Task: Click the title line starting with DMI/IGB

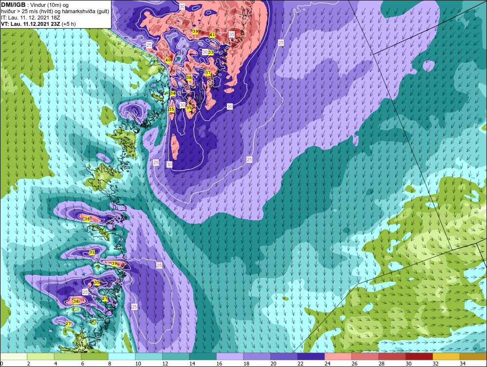Action: [x=36, y=5]
